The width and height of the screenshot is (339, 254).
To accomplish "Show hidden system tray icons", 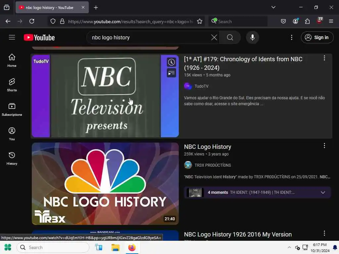I will [289, 247].
